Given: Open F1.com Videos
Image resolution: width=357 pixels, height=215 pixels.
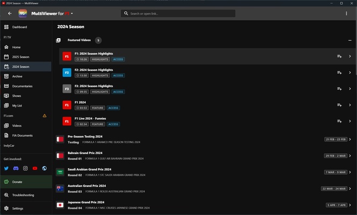Looking at the screenshot, I should pyautogui.click(x=26, y=126).
